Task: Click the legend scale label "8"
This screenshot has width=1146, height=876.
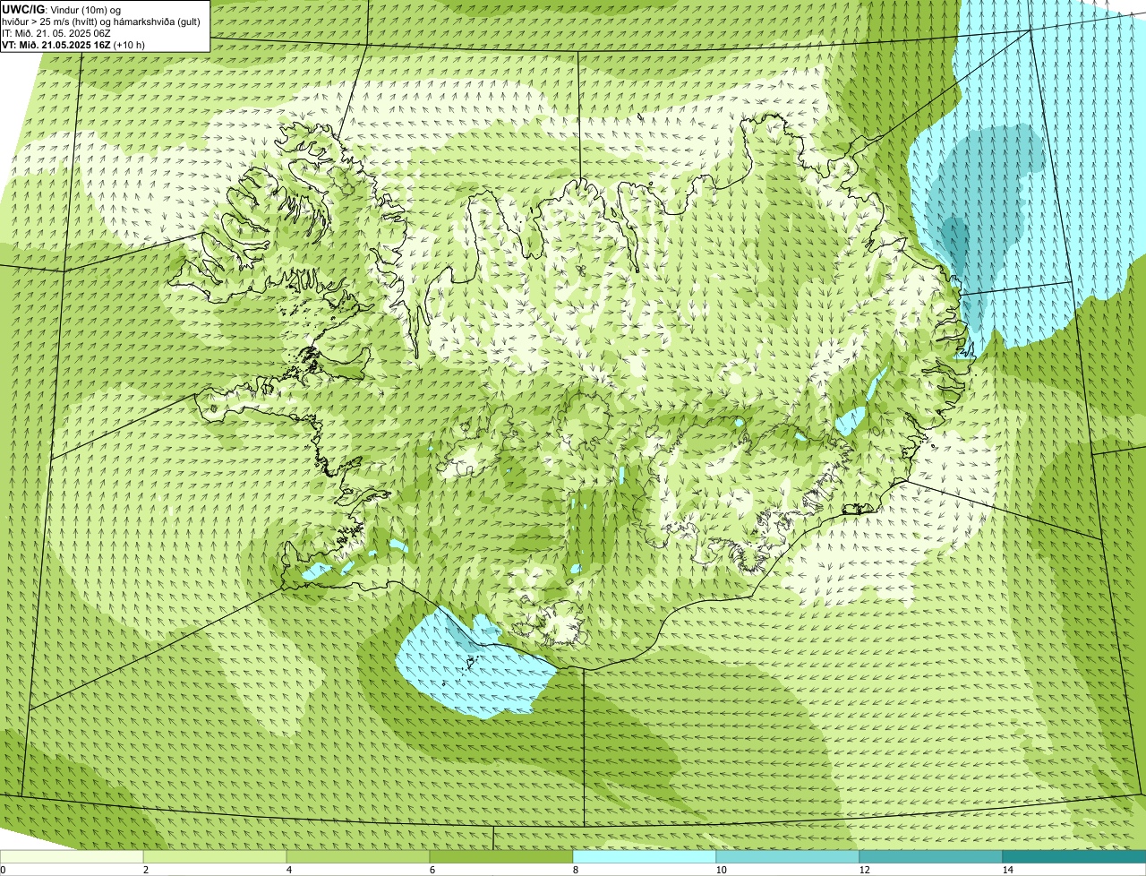Action: point(575,870)
